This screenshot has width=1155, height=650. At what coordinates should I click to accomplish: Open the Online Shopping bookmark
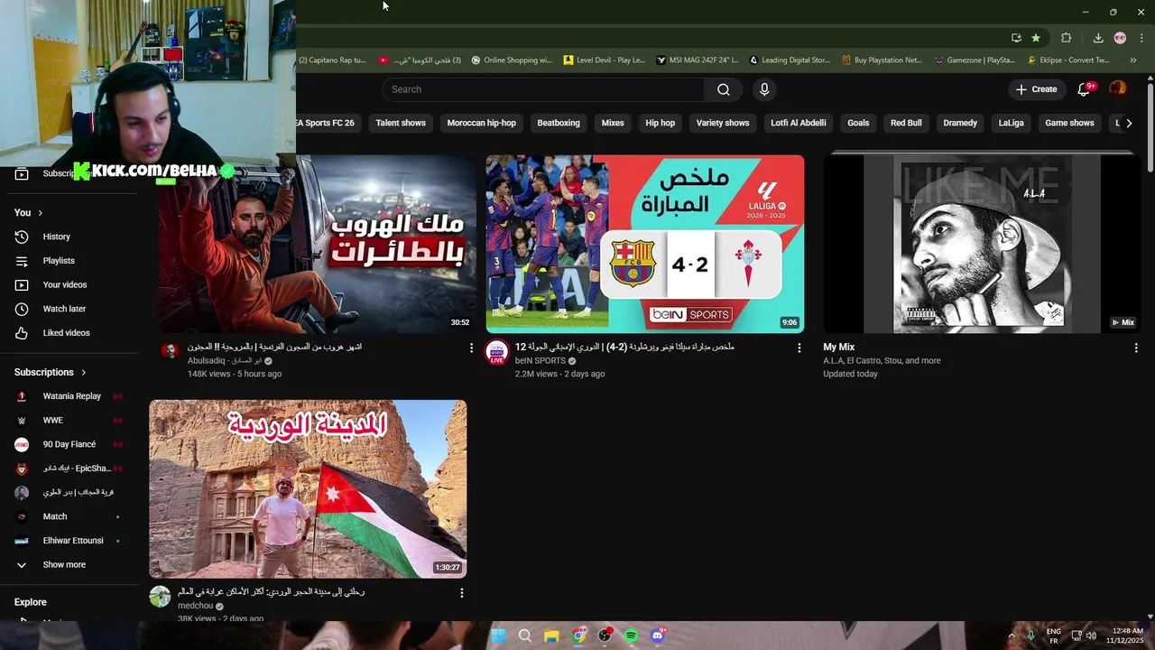[x=512, y=60]
